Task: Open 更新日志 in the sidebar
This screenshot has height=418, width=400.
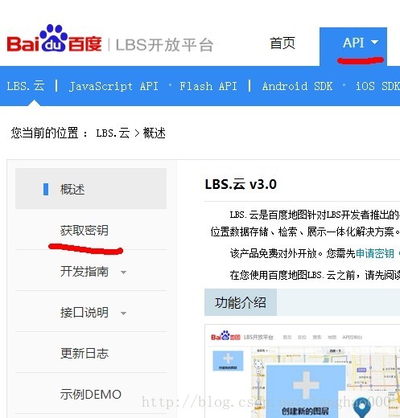Action: (x=85, y=354)
